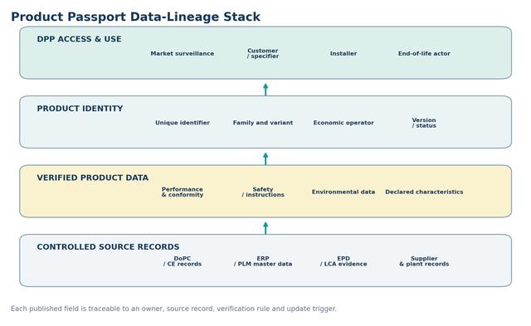The width and height of the screenshot is (531, 326).
Task: Click the Declared characteristics text
Action: (424, 192)
